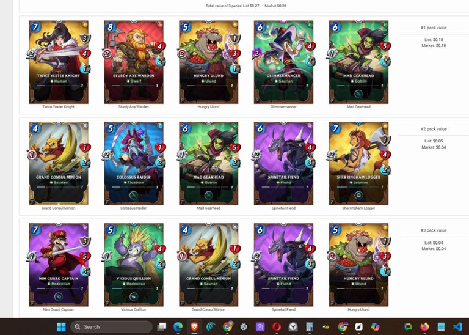Click the shield armor icon on Nim Guard Captain
Viewport: 469px width, 335px height.
point(85,241)
